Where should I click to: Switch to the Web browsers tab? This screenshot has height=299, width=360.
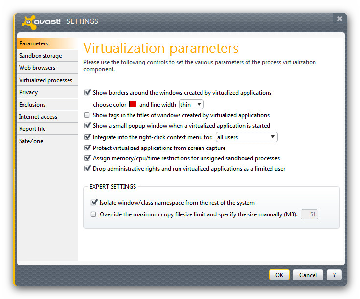[37, 68]
